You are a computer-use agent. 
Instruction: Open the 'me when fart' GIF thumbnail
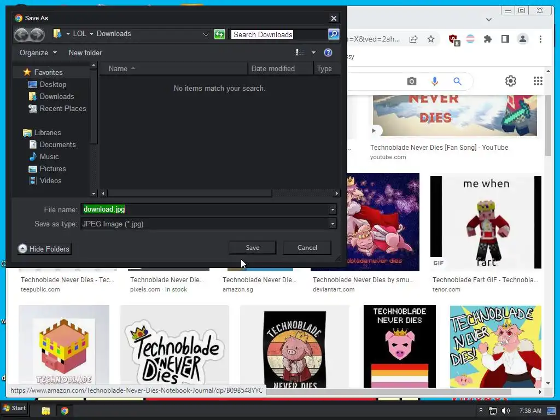coord(486,222)
